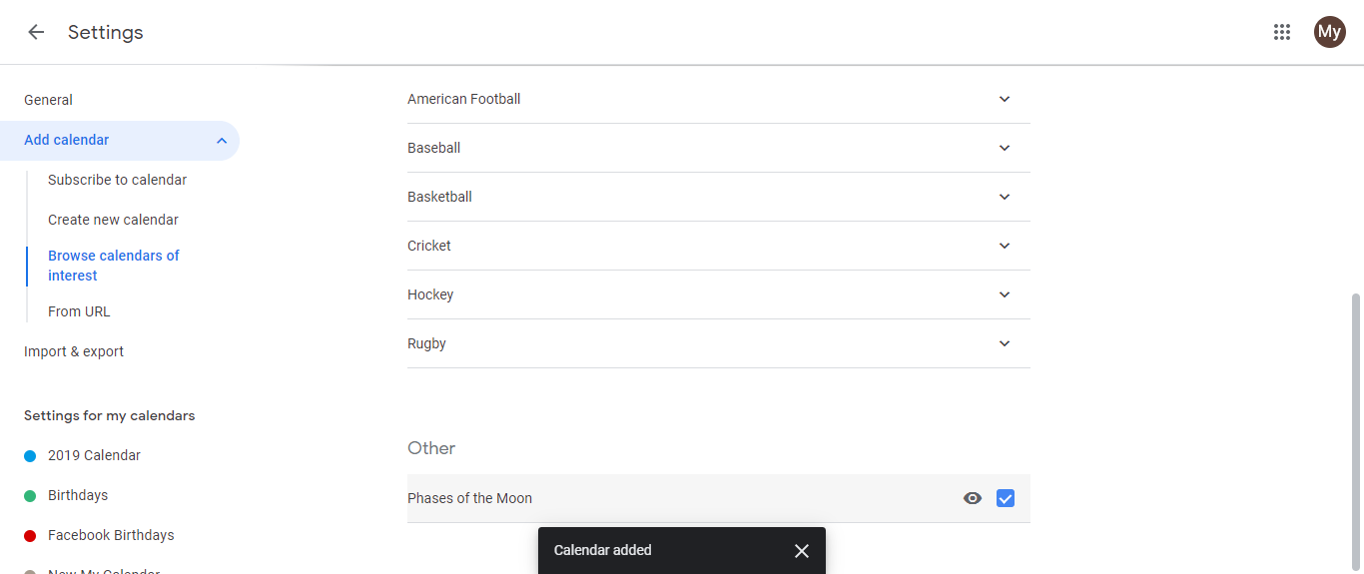Viewport: 1364px width, 574px height.
Task: Go back using the Settings arrow
Action: coord(36,32)
